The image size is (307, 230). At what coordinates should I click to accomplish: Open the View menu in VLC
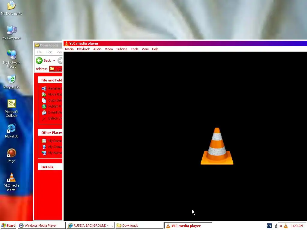pos(145,49)
